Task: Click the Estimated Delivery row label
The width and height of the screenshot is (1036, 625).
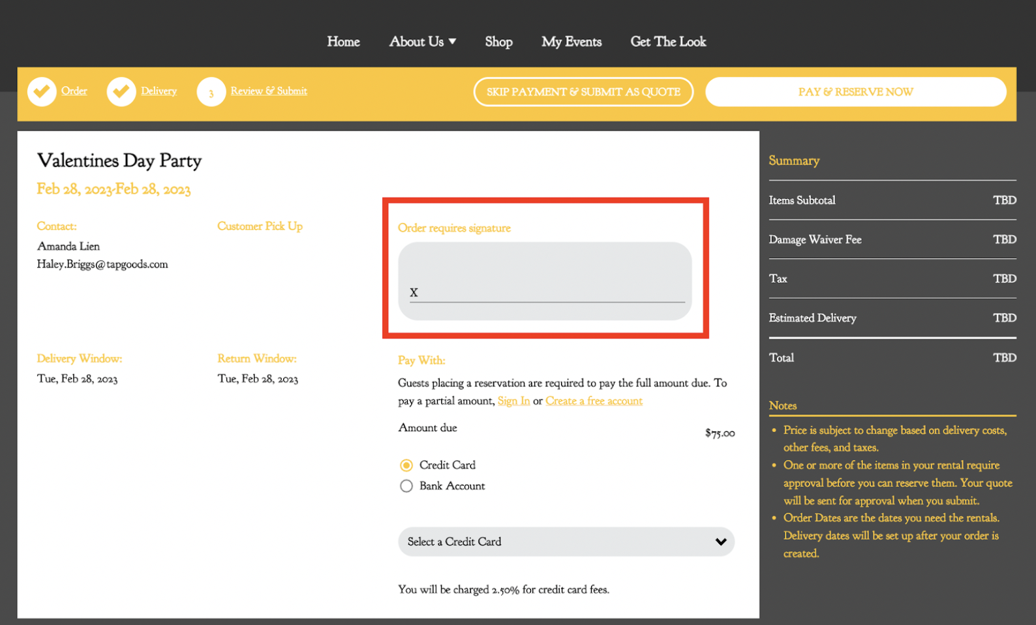Action: click(x=812, y=318)
